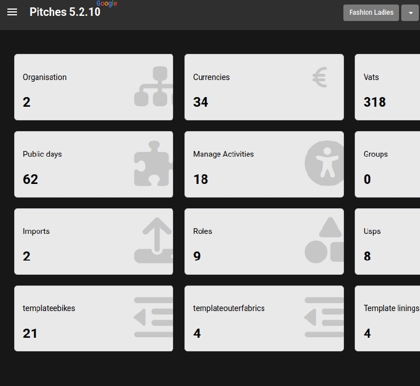
Task: Click the Currencies count 34
Action: click(201, 102)
